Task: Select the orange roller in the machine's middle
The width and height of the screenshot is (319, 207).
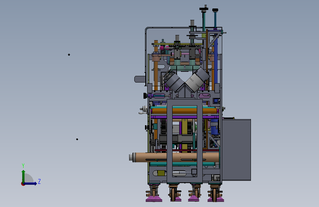Action: point(184,111)
